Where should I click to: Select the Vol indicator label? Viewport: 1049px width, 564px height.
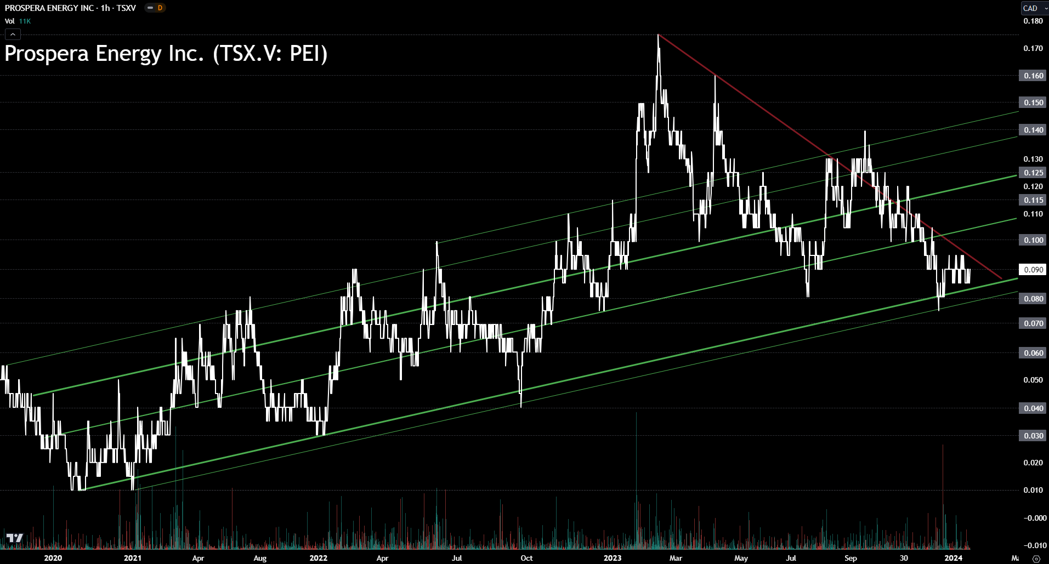tap(10, 21)
